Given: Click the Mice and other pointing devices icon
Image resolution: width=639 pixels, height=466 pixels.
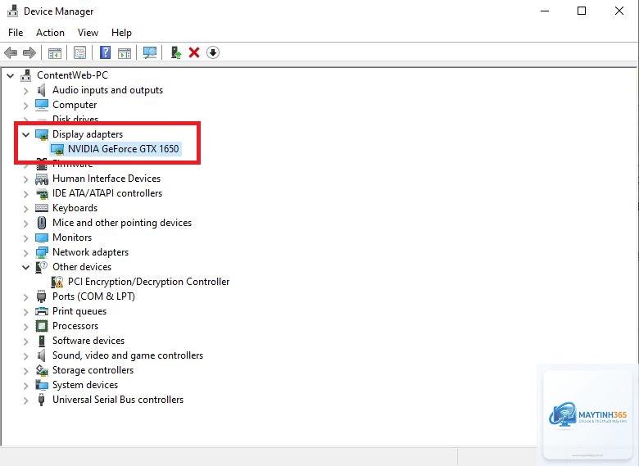Looking at the screenshot, I should (x=42, y=223).
